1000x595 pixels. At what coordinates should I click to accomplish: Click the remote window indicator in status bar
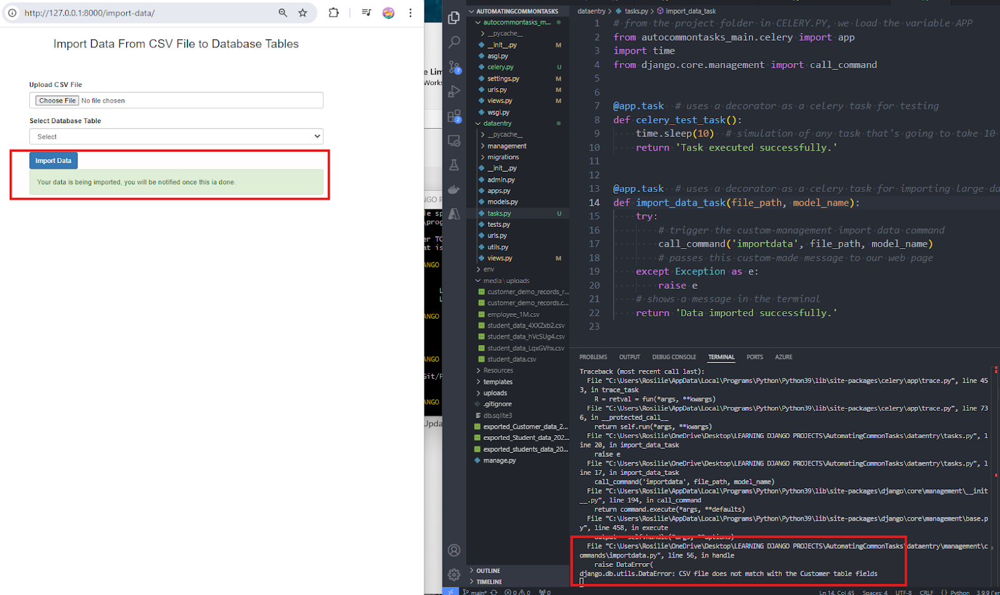tap(451, 591)
